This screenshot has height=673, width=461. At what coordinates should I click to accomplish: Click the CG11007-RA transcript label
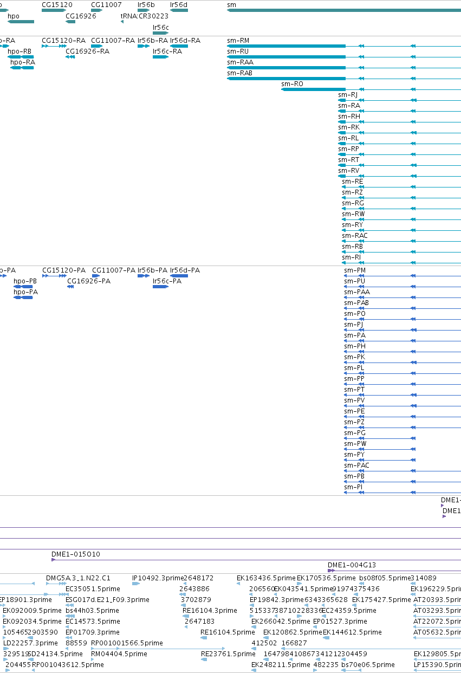pyautogui.click(x=113, y=41)
